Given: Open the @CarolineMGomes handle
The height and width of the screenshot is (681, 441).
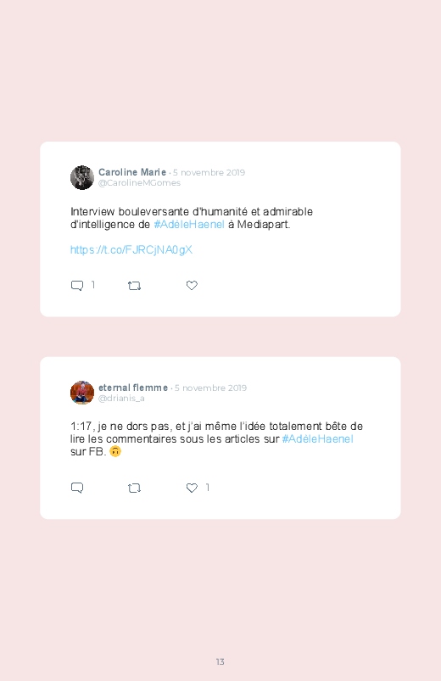Looking at the screenshot, I should pyautogui.click(x=139, y=183).
